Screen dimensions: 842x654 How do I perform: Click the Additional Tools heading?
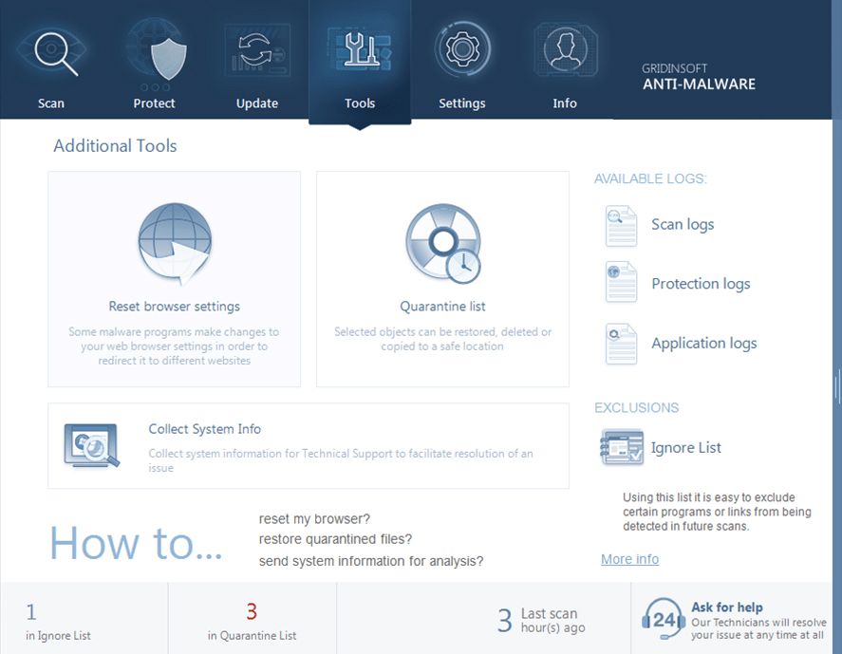click(x=115, y=145)
